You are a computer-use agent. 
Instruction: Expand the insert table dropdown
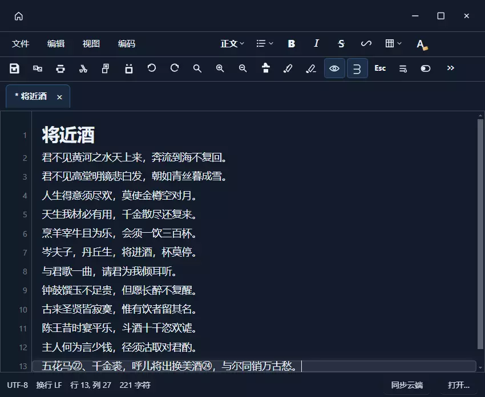coord(393,43)
